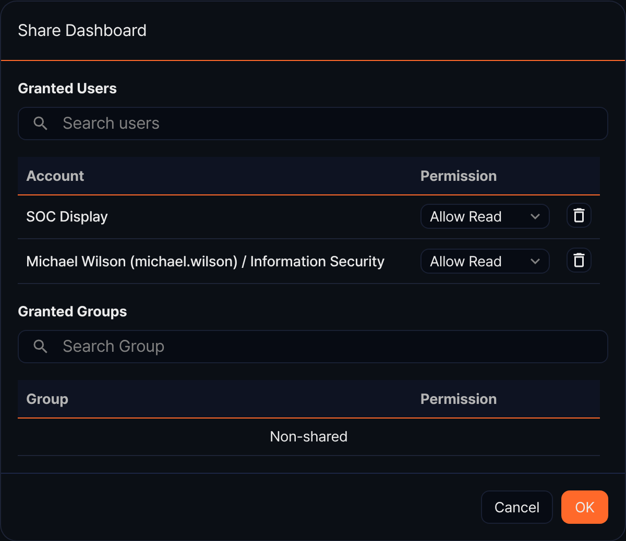Confirm sharing with the OK button

click(585, 507)
